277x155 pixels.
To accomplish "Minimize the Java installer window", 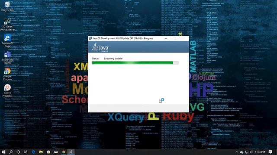I will (x=166, y=38).
